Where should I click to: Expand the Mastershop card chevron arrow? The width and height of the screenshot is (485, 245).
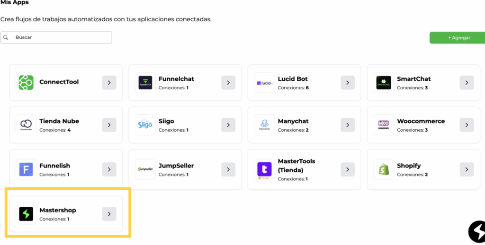(109, 214)
